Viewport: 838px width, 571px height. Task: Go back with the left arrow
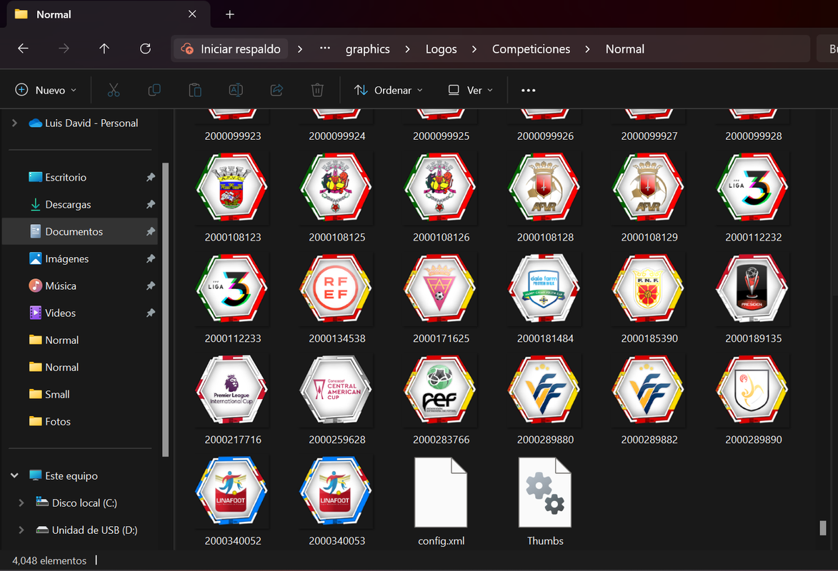(x=23, y=49)
